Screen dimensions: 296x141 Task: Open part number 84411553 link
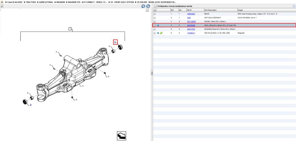[191, 29]
